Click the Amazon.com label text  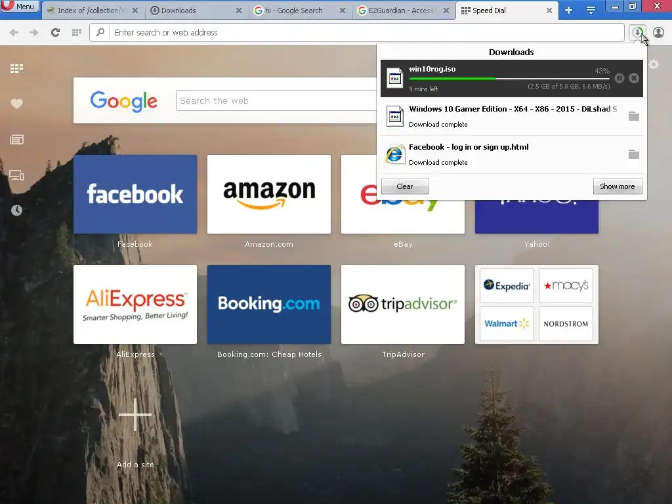click(268, 244)
